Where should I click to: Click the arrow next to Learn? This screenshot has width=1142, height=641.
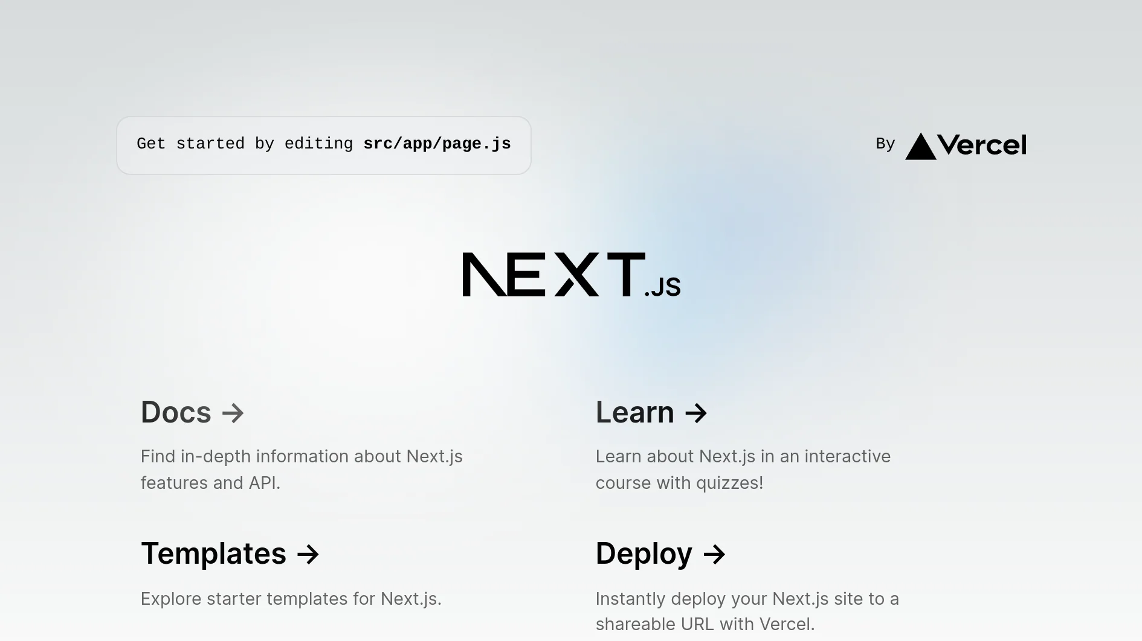696,413
